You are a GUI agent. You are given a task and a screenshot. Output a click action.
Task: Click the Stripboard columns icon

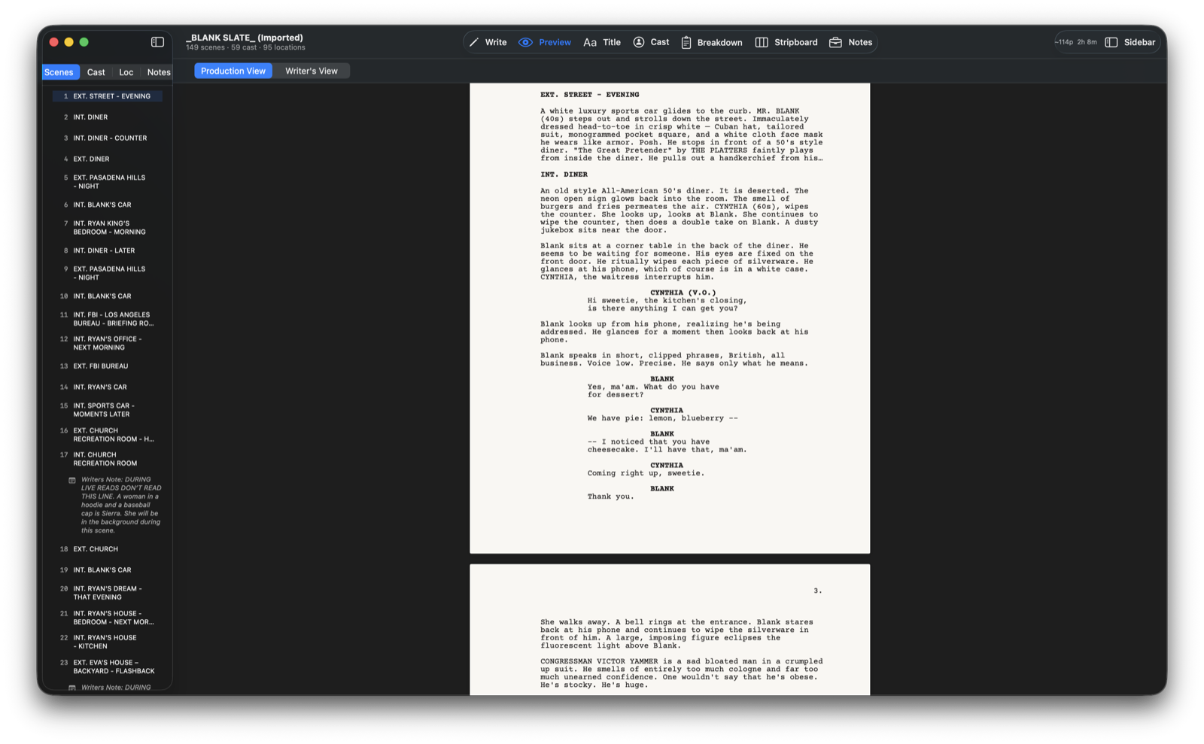tap(762, 42)
